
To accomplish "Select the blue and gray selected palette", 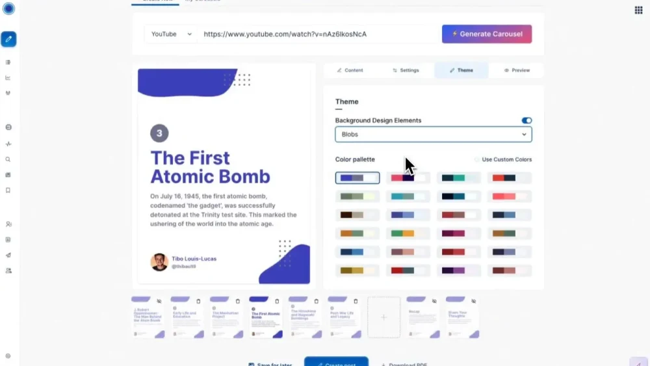I will 357,178.
